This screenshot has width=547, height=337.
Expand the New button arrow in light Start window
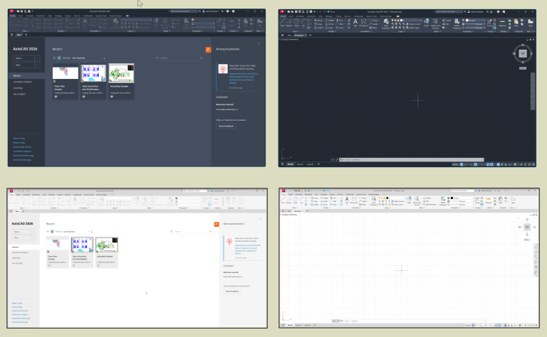(x=33, y=237)
